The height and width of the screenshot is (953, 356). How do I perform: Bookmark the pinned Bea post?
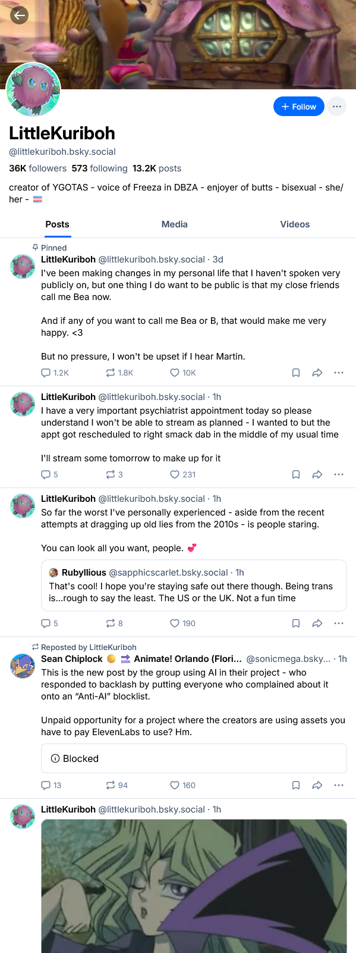point(296,373)
